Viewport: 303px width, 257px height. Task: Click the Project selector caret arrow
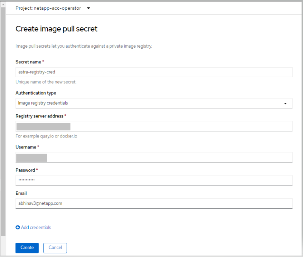pyautogui.click(x=88, y=8)
